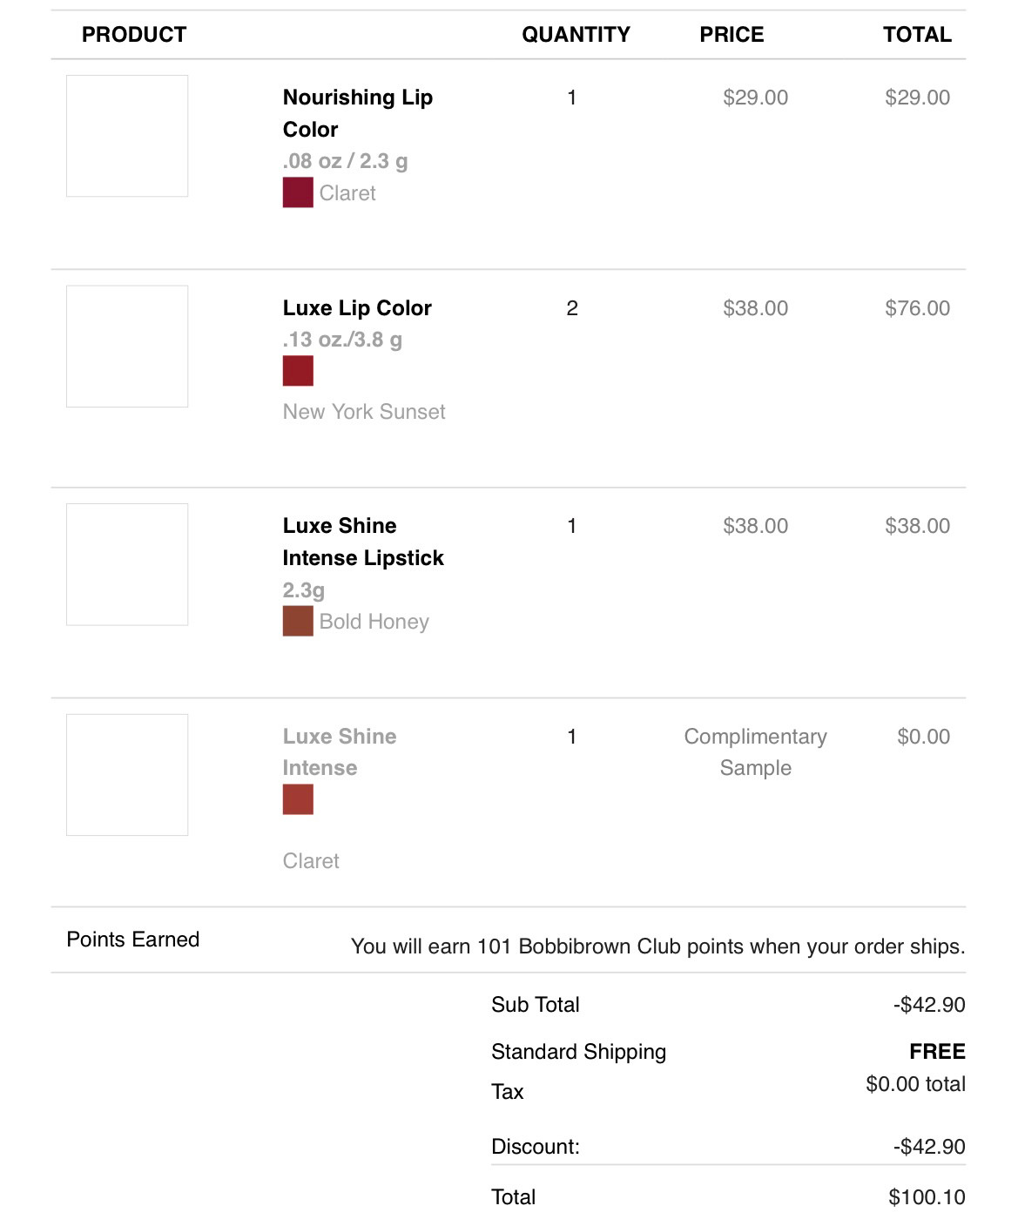Viewport: 1018px width, 1226px height.
Task: Click the PRODUCT column header
Action: 134,35
